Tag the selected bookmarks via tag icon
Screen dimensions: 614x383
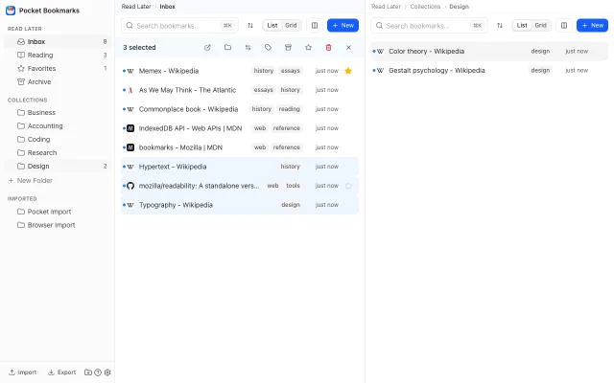[268, 47]
